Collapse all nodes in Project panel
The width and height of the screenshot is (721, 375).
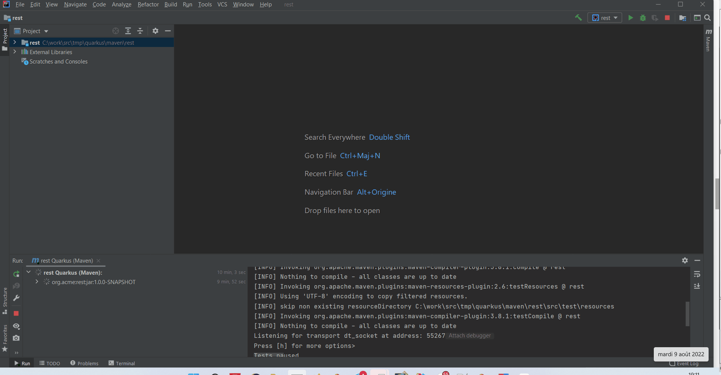click(x=140, y=31)
